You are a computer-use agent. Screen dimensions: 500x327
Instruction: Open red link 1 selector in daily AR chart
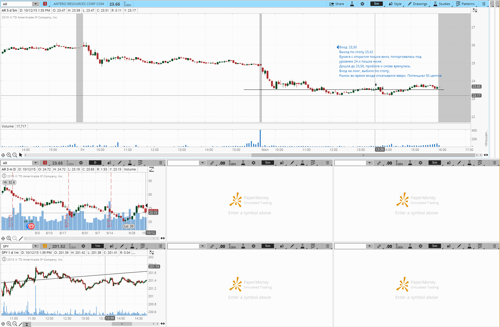click(x=45, y=163)
